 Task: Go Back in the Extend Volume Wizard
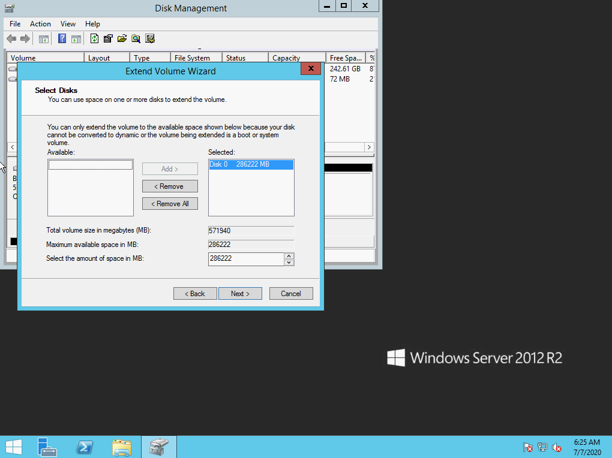coord(195,293)
